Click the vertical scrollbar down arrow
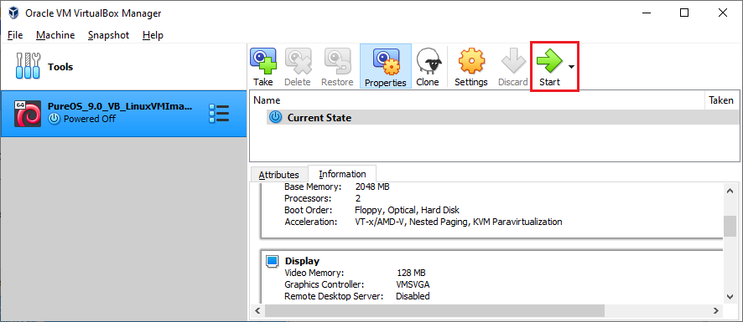The height and width of the screenshot is (322, 743). pyautogui.click(x=730, y=296)
